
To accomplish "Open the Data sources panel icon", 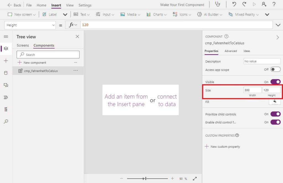I will tap(6, 73).
